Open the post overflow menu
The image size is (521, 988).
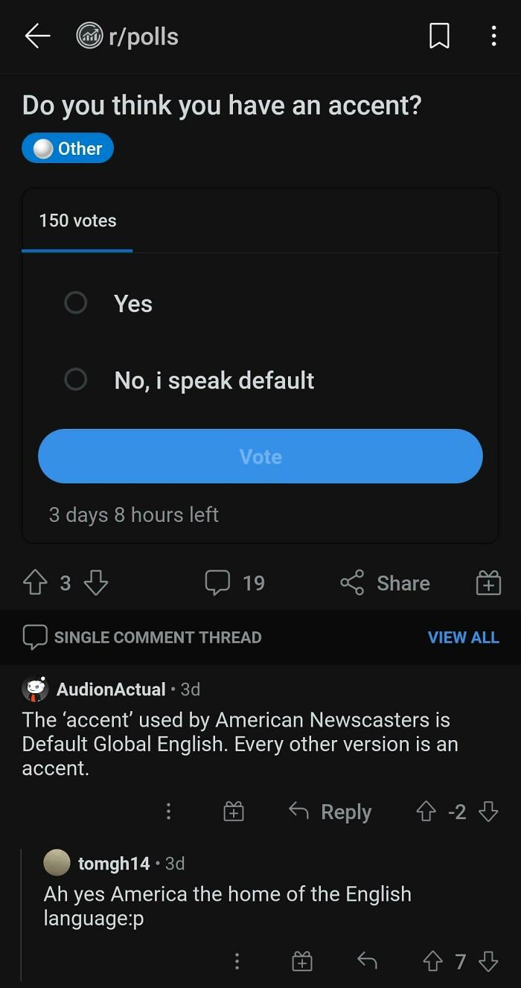[x=493, y=36]
